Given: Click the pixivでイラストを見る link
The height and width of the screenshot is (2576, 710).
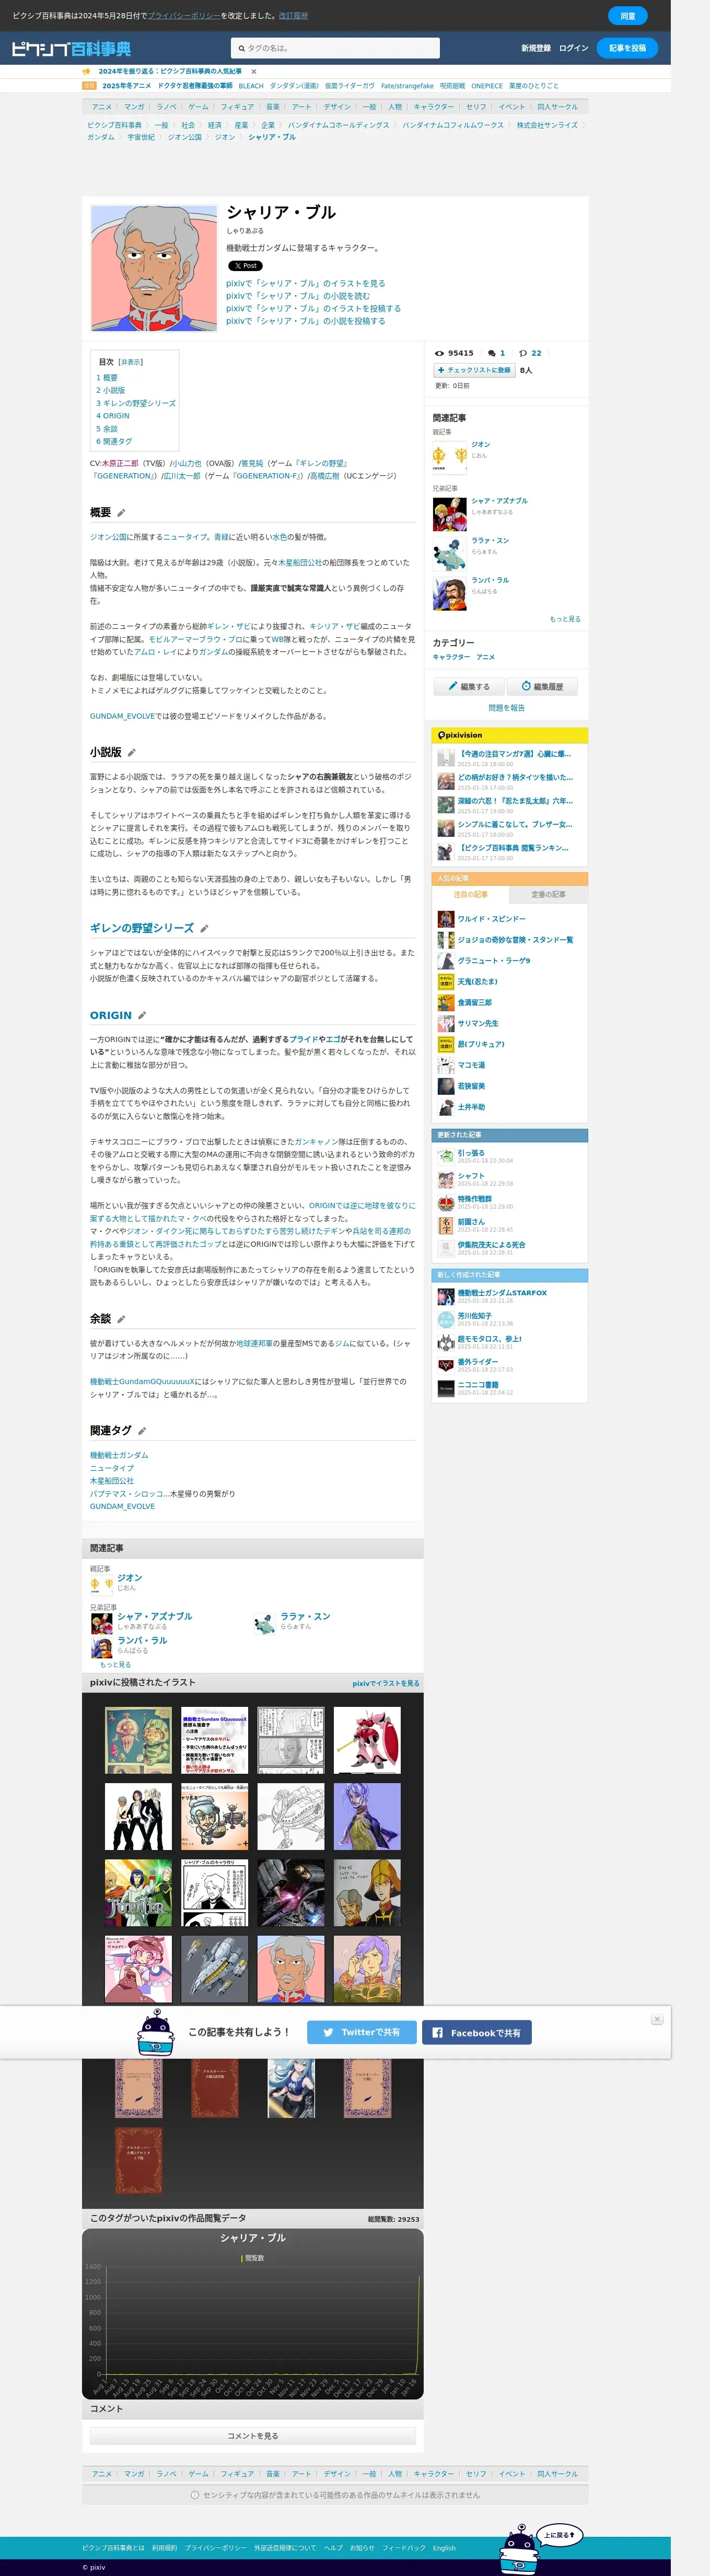Looking at the screenshot, I should pos(386,1683).
